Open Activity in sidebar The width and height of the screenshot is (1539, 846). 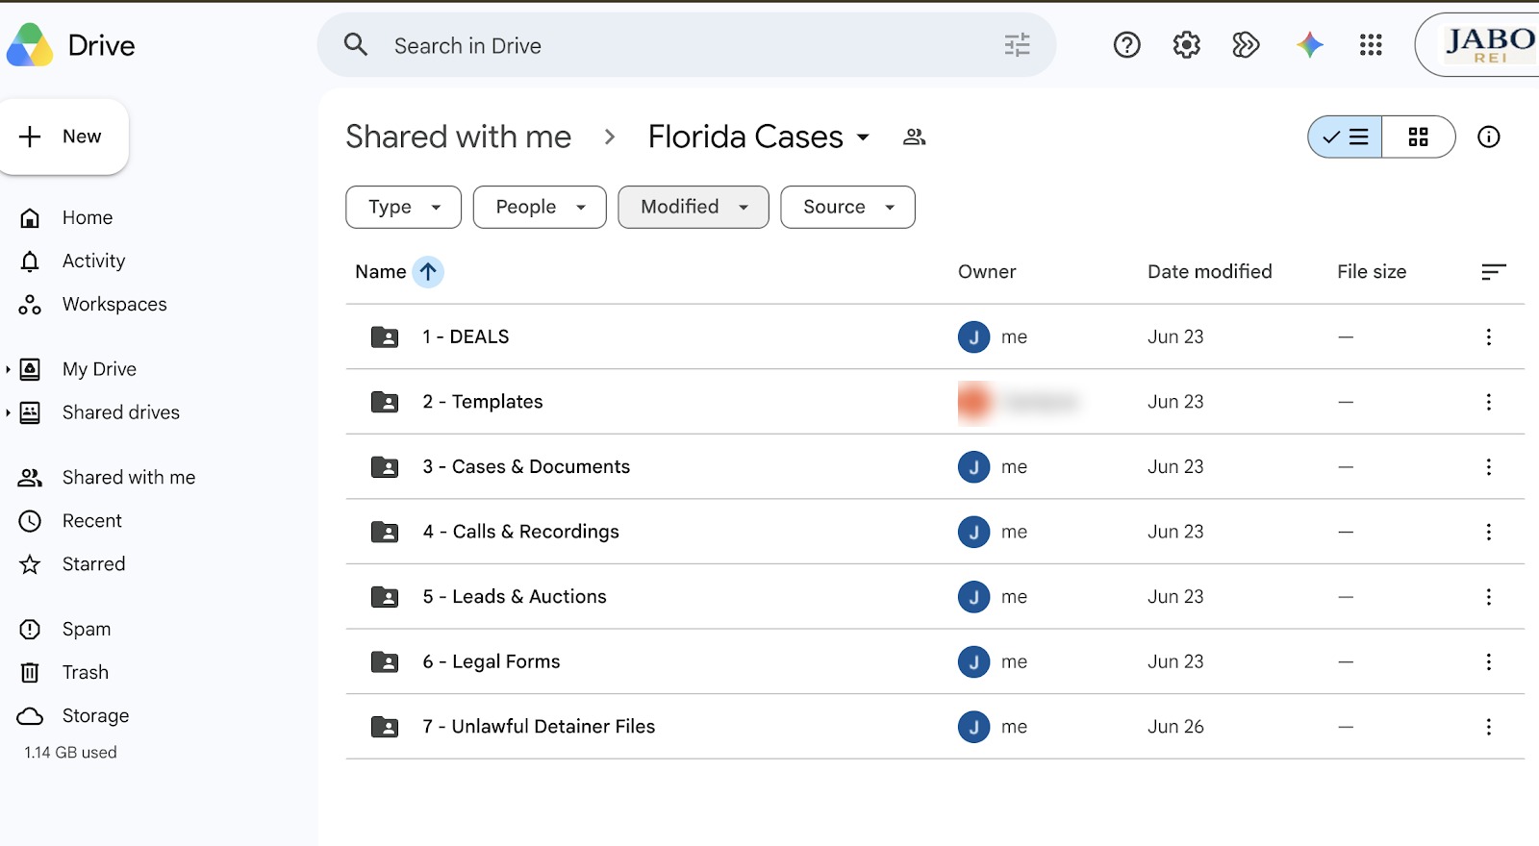tap(93, 261)
